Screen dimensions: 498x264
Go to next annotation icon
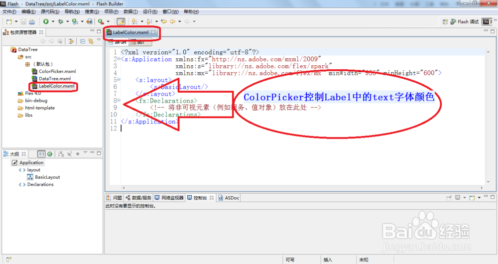coord(134,21)
